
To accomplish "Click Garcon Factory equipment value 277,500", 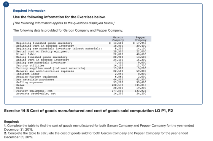I will click(x=118, y=91).
